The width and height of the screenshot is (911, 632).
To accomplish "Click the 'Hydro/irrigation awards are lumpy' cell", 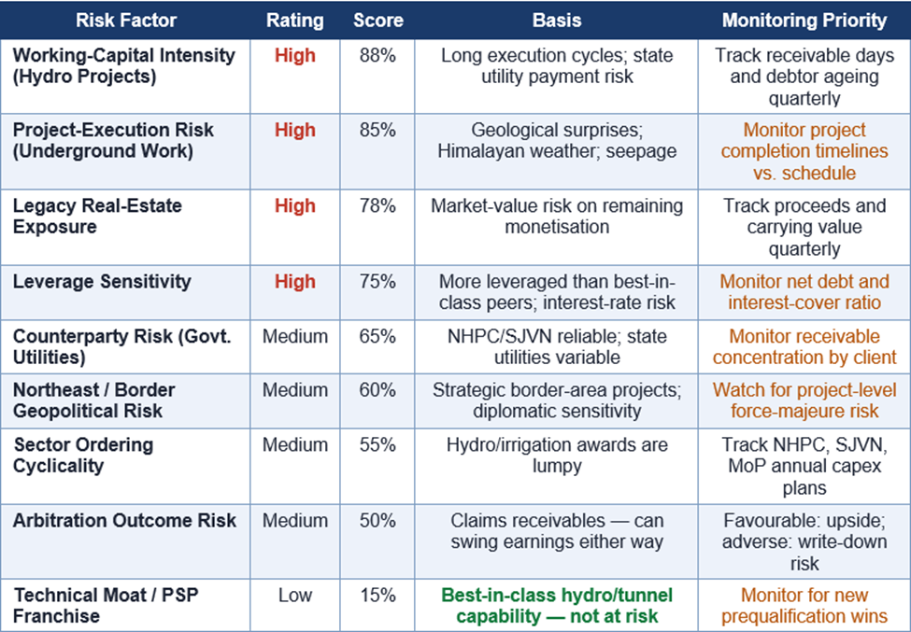I will click(557, 455).
